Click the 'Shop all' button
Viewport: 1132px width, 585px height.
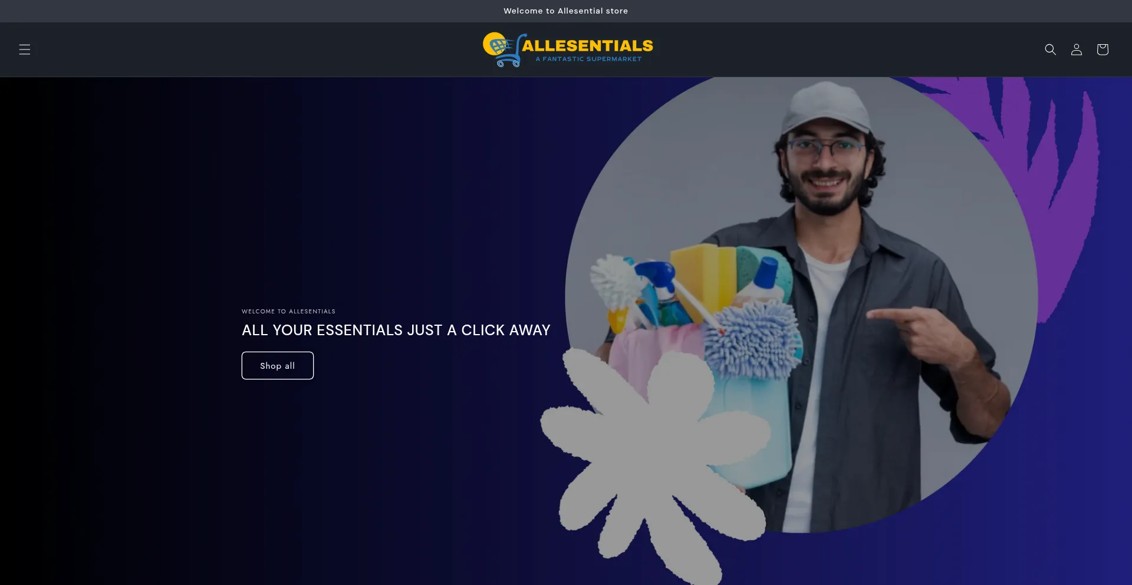coord(277,365)
